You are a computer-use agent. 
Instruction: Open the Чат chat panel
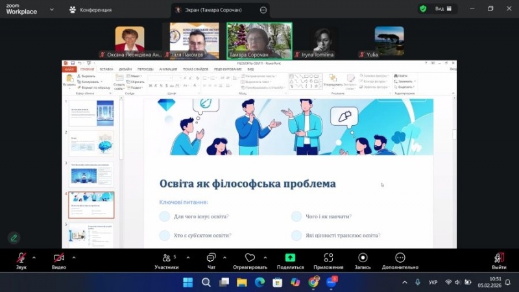pyautogui.click(x=211, y=258)
